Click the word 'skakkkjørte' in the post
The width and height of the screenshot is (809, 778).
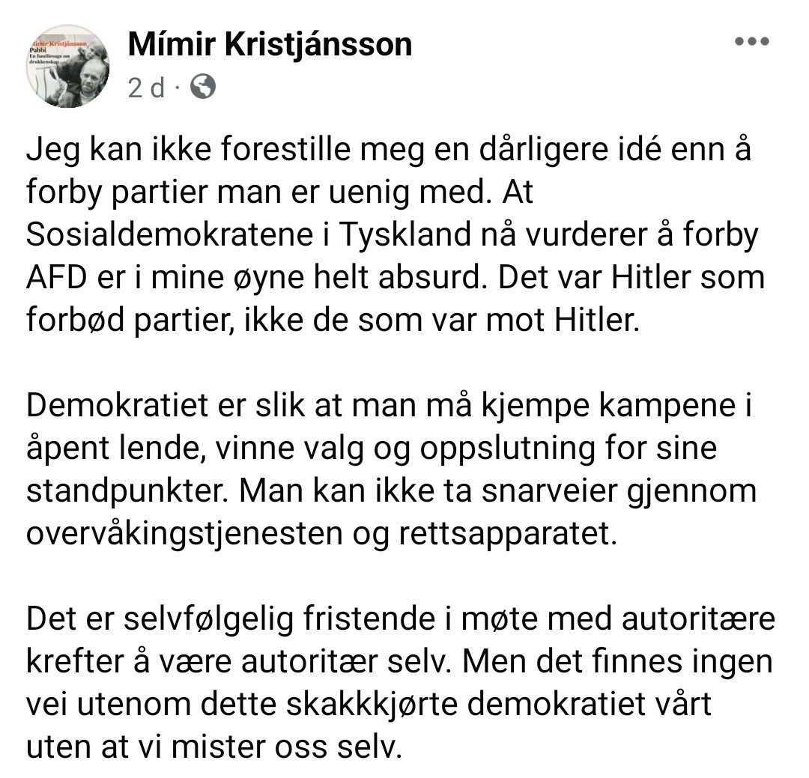372,704
